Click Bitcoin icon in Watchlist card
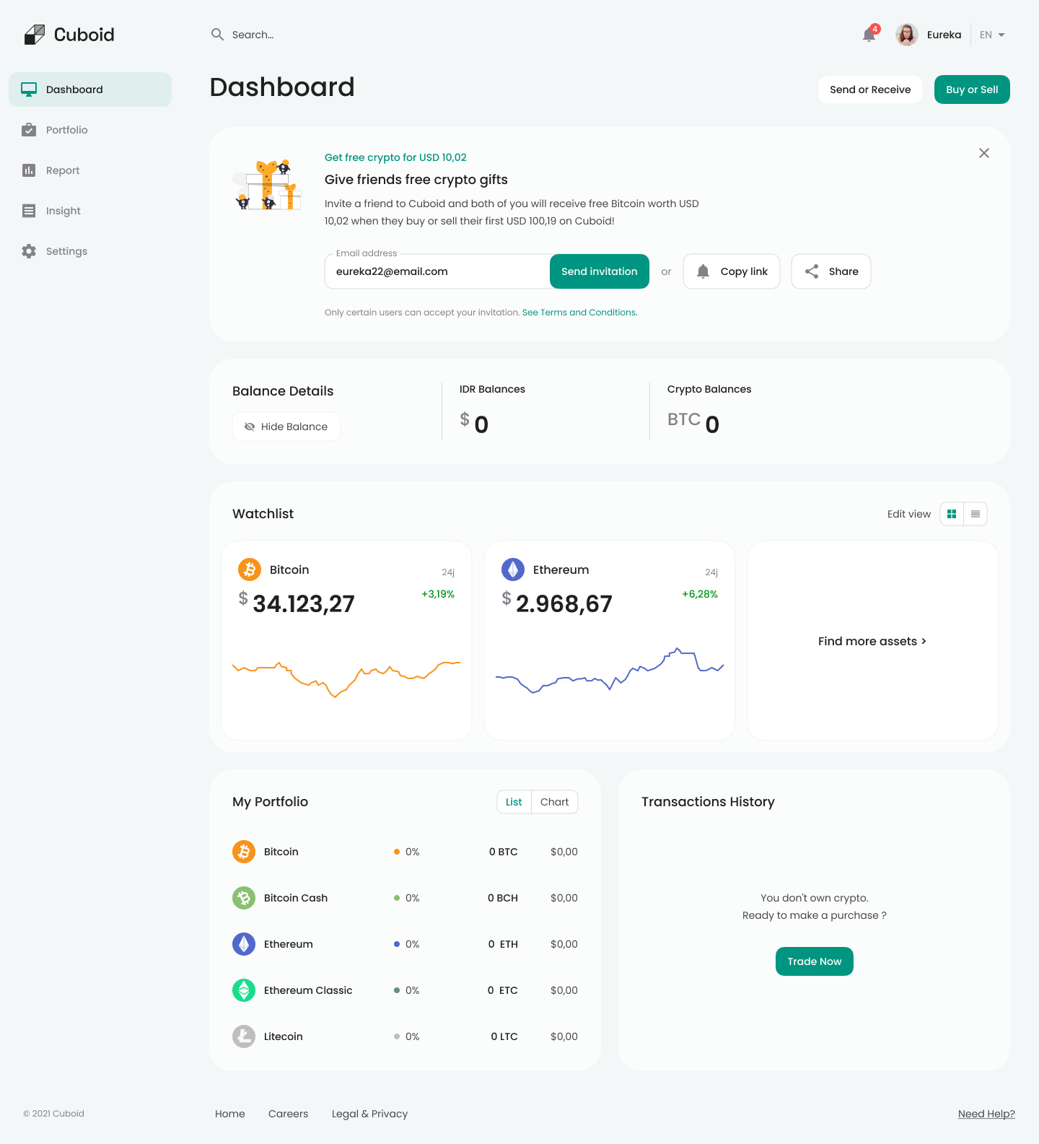 click(250, 569)
